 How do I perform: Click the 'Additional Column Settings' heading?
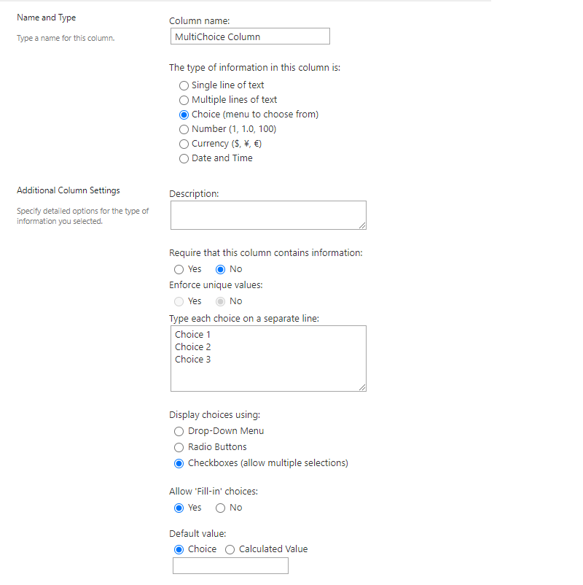point(69,190)
